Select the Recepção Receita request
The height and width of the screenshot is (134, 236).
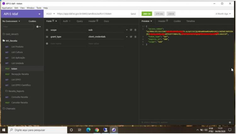pos(20,74)
